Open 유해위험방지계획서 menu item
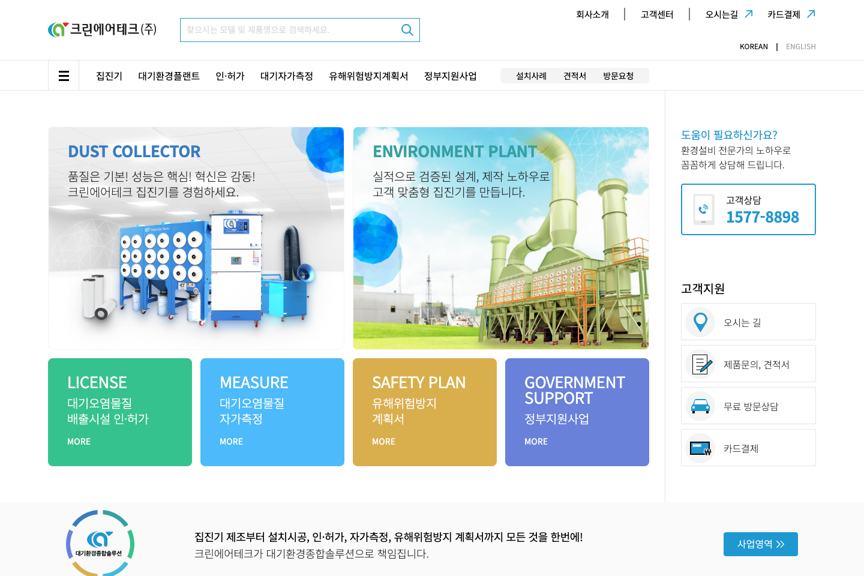 tap(368, 76)
